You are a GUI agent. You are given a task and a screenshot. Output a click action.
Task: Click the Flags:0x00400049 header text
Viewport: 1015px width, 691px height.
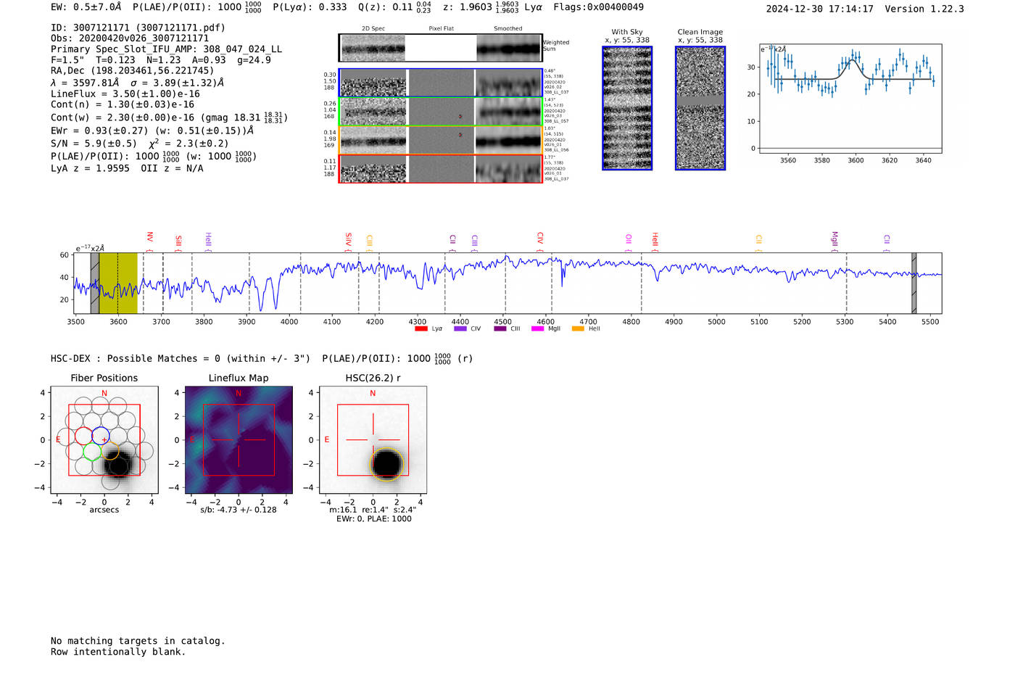click(x=598, y=7)
